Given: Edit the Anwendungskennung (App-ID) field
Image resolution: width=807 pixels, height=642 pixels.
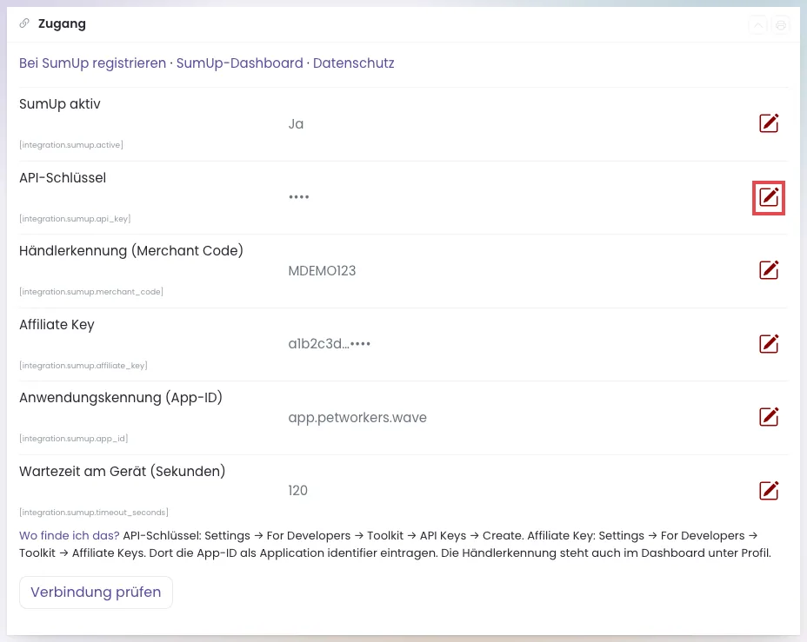Looking at the screenshot, I should [769, 417].
